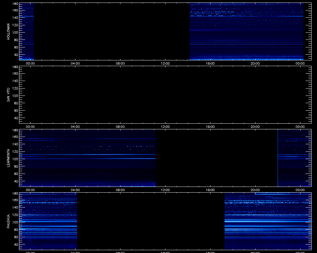
Task: Click the 12:00 time tick under San Vito plot
Action: click(x=165, y=127)
